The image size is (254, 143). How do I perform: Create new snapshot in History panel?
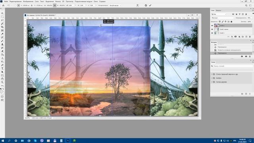246,56
